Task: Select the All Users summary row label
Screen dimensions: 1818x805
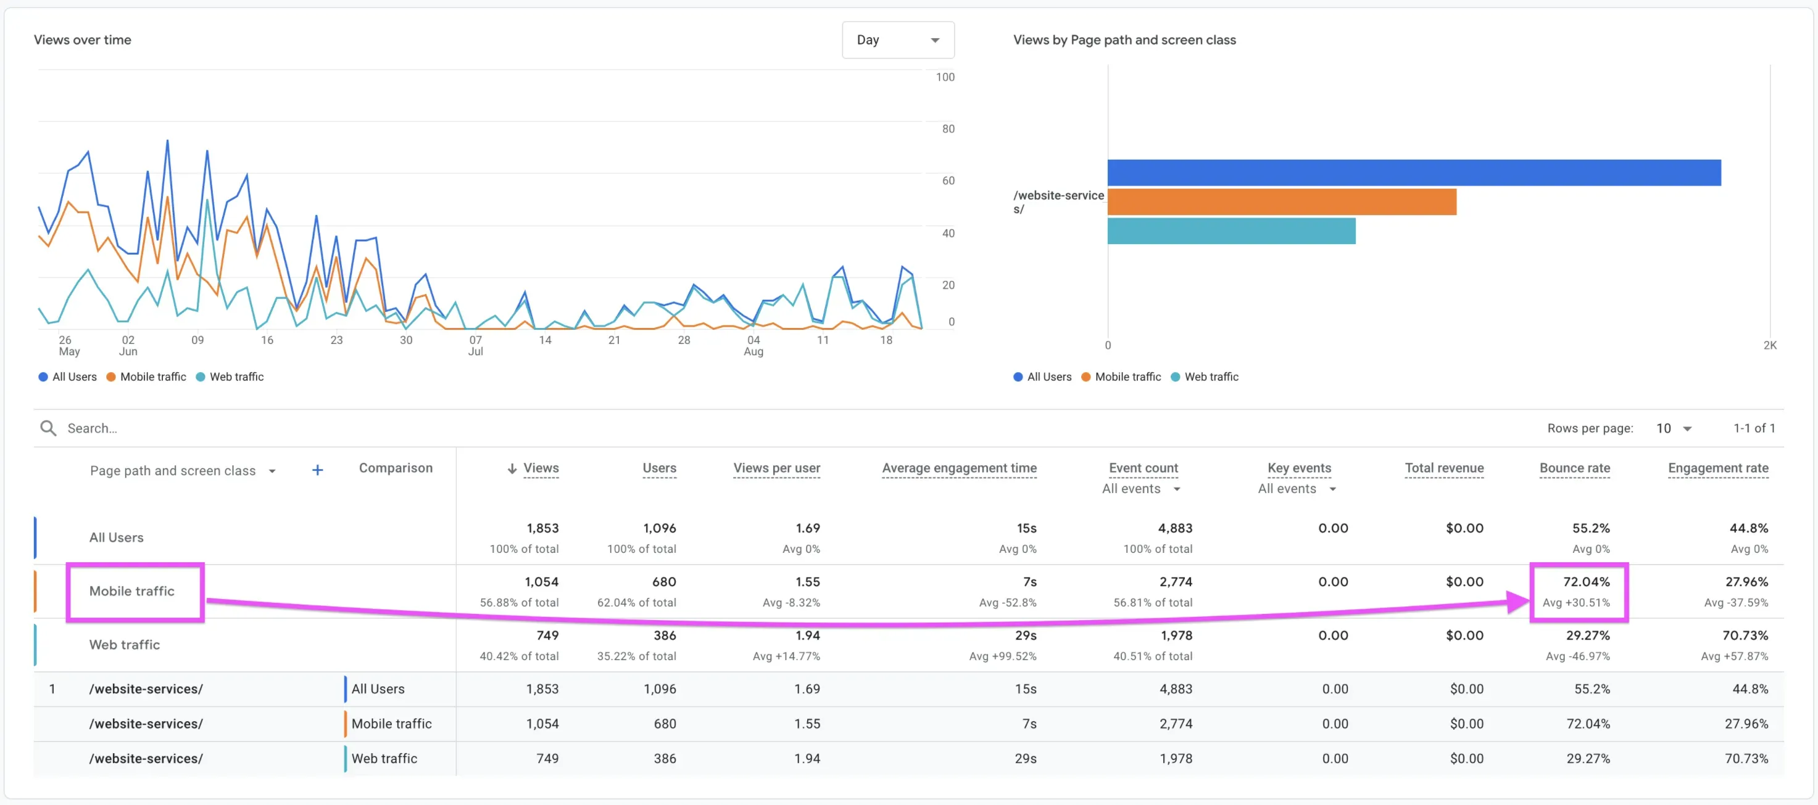Action: (x=116, y=537)
